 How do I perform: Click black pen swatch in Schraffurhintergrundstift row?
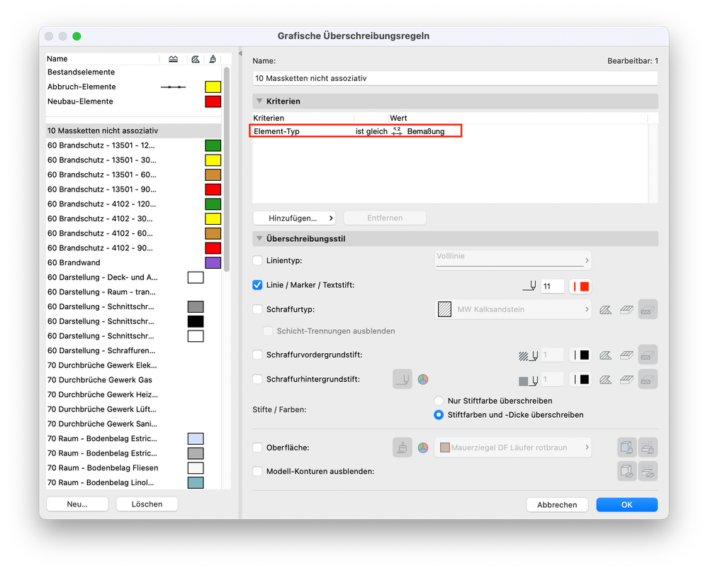click(x=580, y=379)
